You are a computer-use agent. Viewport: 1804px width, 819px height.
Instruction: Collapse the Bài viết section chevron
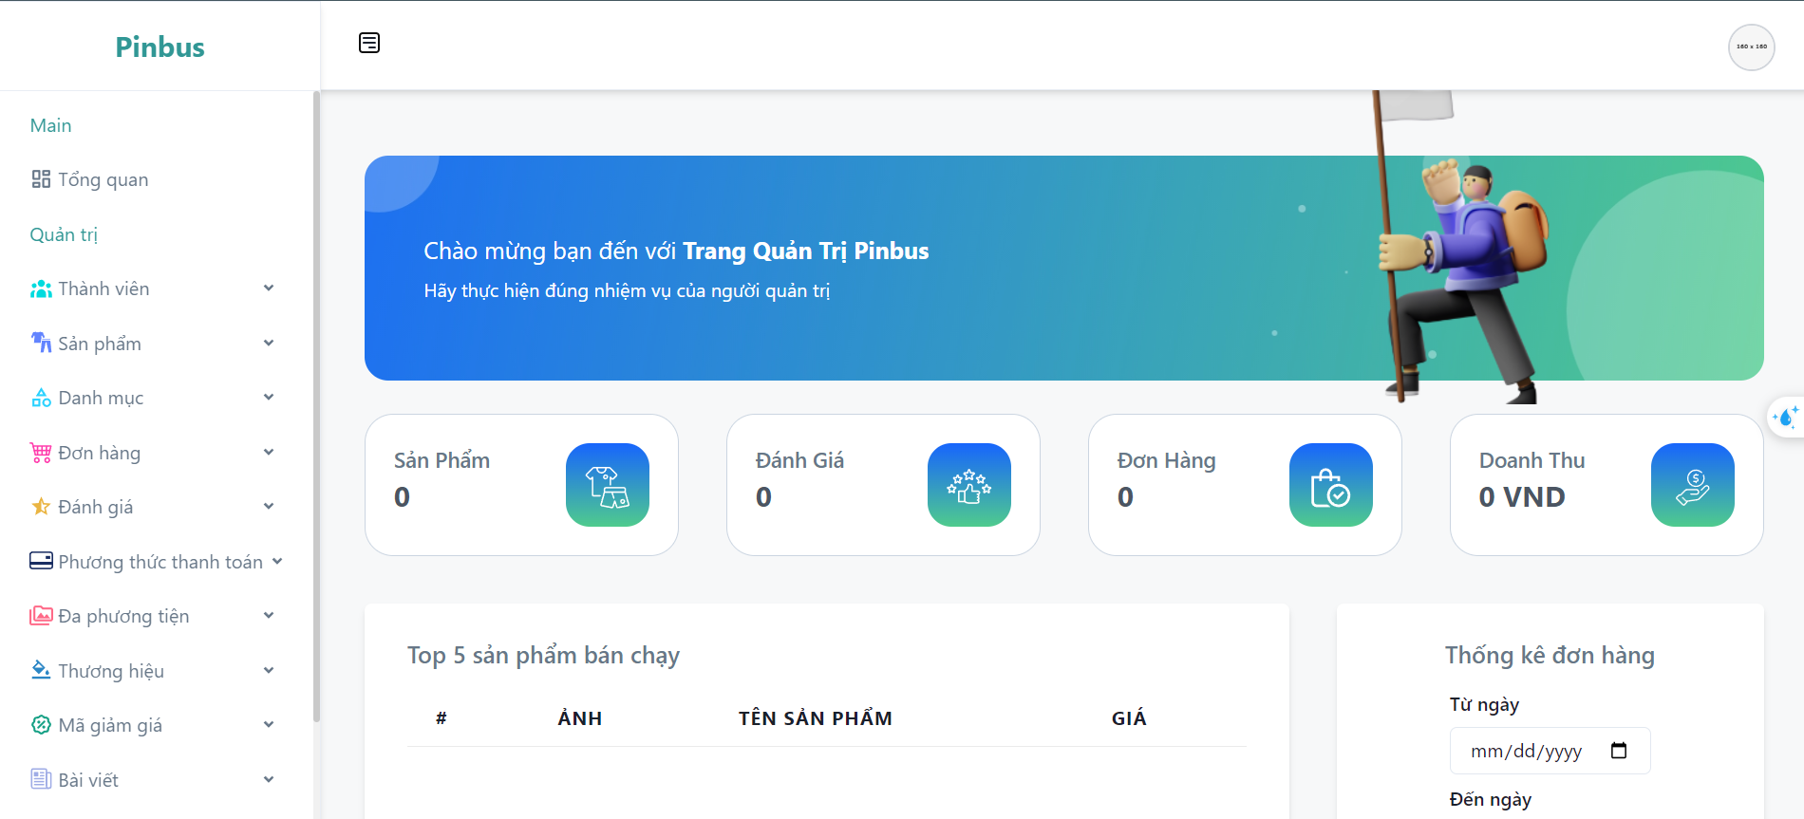point(269,779)
